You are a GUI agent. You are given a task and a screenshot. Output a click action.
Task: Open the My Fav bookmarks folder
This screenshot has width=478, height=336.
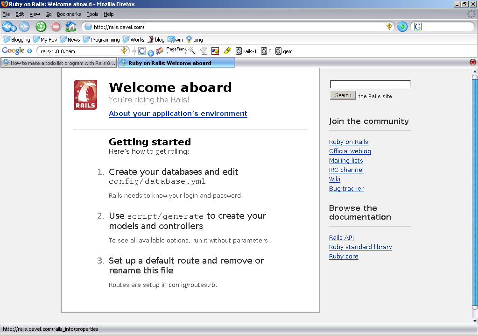[45, 40]
